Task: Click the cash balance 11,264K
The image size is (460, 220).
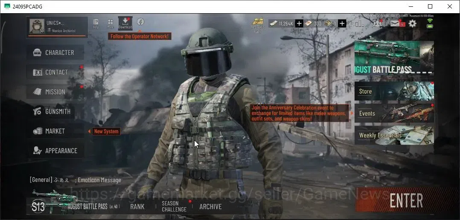Action: (282, 24)
